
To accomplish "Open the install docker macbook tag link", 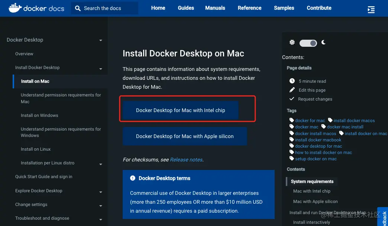I will (x=318, y=140).
